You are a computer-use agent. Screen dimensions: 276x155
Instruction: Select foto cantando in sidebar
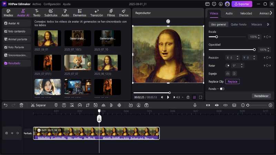click(17, 31)
